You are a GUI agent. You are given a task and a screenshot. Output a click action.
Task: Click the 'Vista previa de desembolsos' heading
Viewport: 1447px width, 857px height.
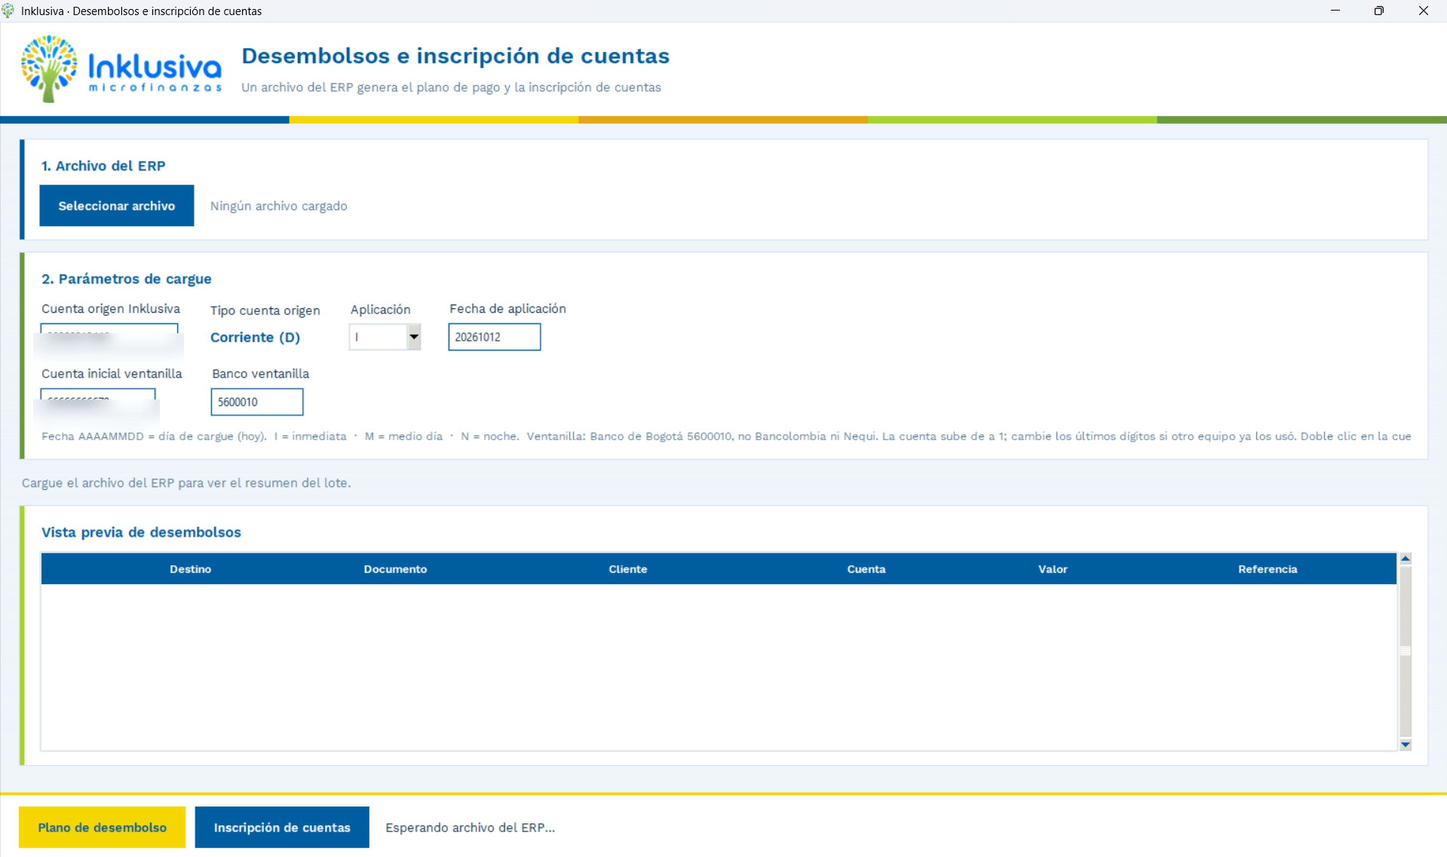pyautogui.click(x=141, y=532)
